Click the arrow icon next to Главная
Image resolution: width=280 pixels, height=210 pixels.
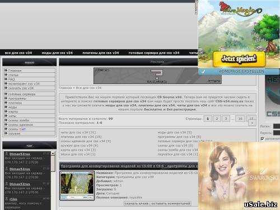tap(6, 71)
